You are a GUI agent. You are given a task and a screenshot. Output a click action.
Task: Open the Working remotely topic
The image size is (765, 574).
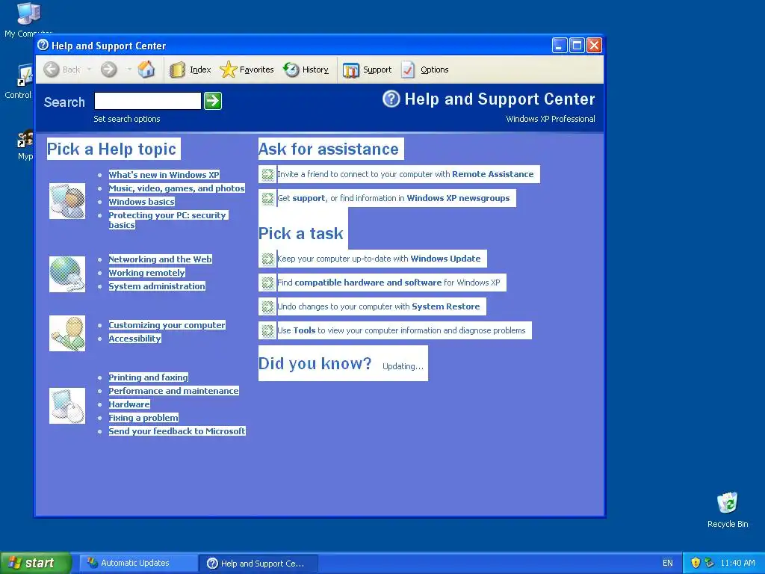pyautogui.click(x=147, y=273)
